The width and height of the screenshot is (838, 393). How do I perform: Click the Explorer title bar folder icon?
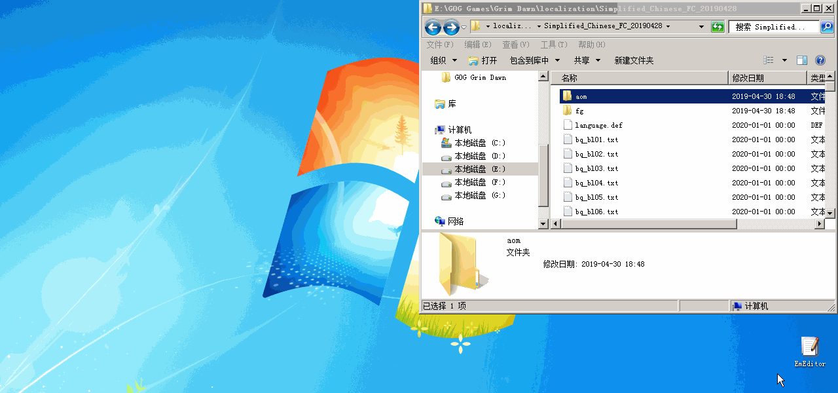tap(428, 9)
